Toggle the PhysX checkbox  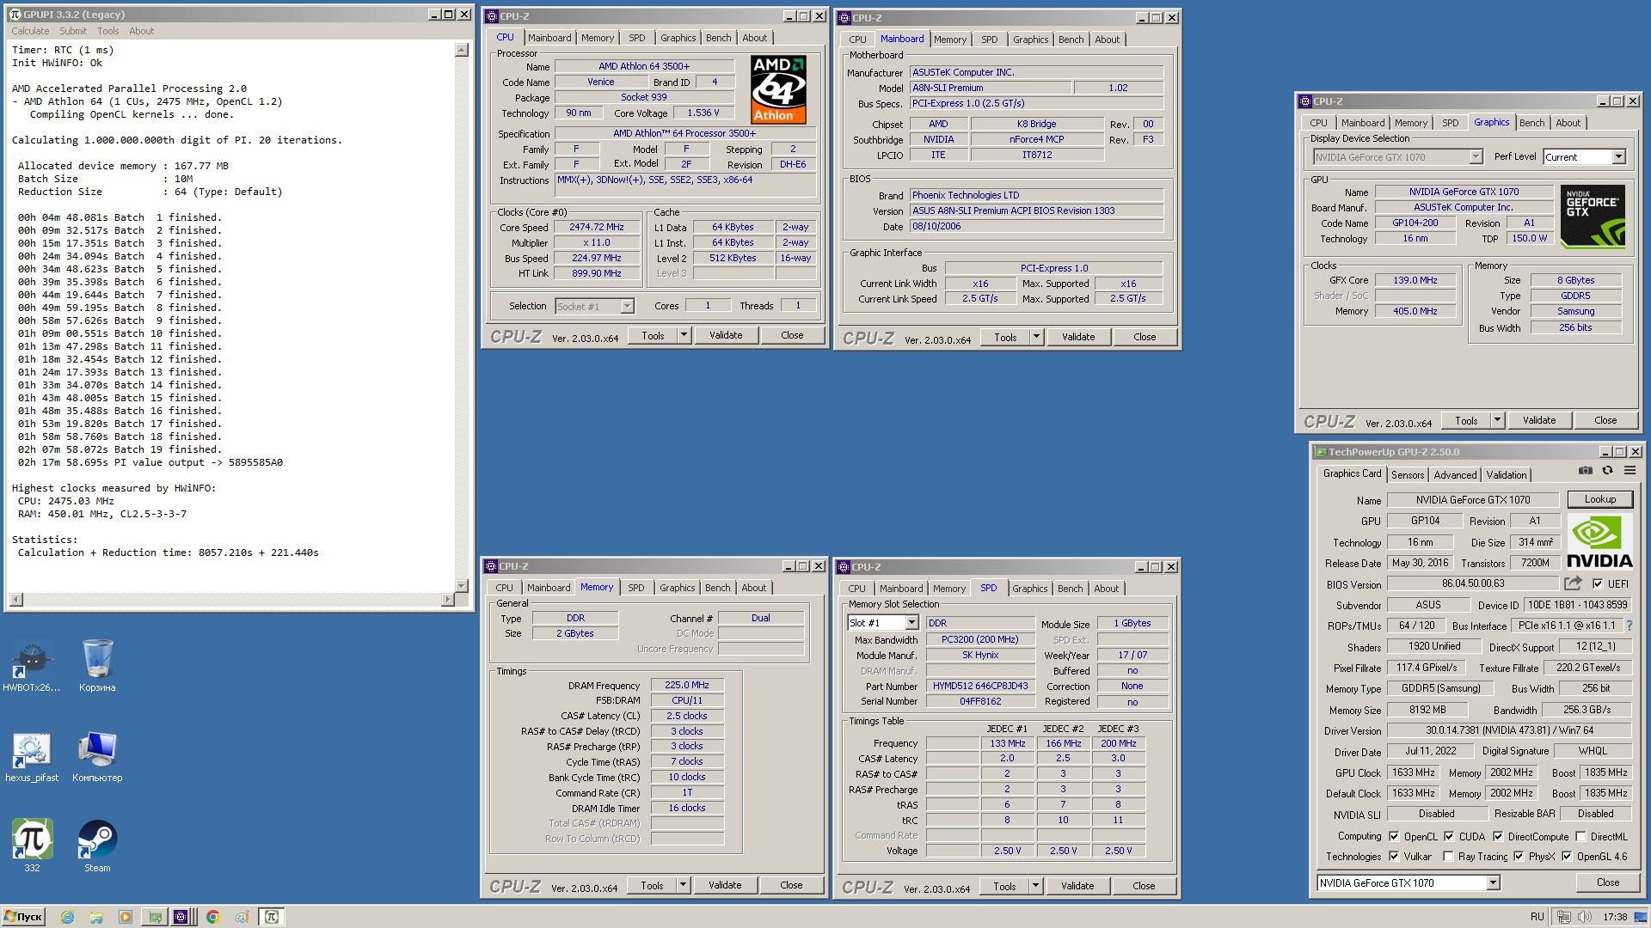click(1519, 857)
